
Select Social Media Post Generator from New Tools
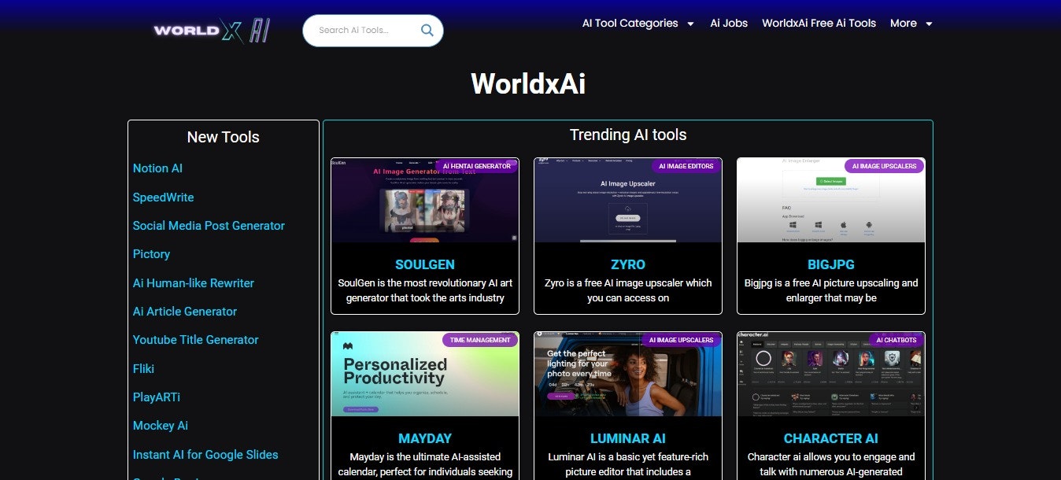209,226
